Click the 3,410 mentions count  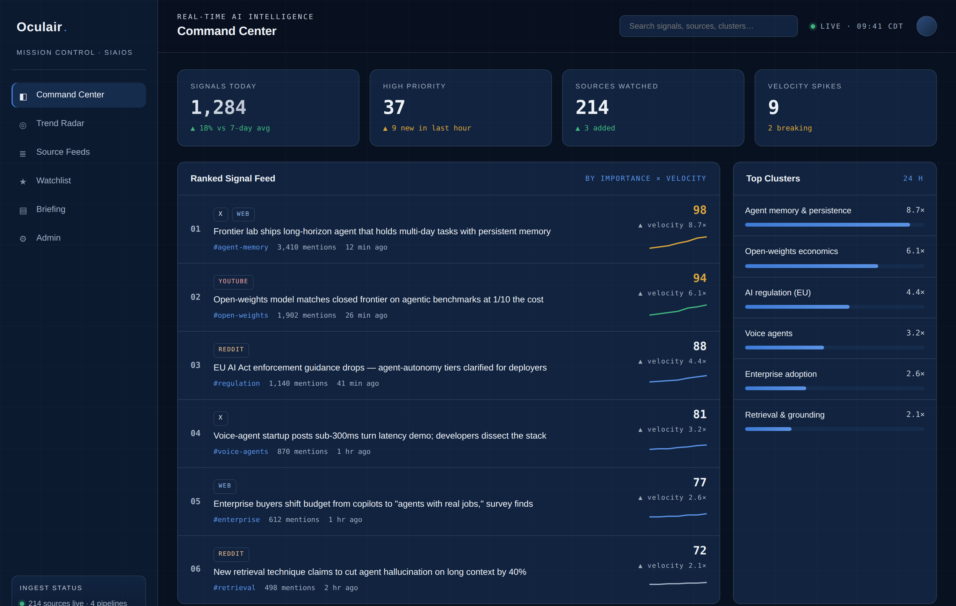(x=307, y=247)
